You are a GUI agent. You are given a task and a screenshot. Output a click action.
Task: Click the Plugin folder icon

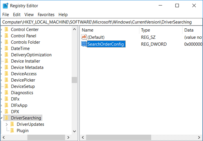point(12,131)
